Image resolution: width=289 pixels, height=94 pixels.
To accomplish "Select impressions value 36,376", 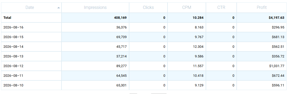I will click(121, 27).
